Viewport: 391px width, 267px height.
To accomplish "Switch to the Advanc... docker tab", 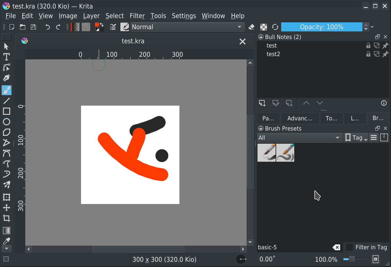I will point(300,118).
